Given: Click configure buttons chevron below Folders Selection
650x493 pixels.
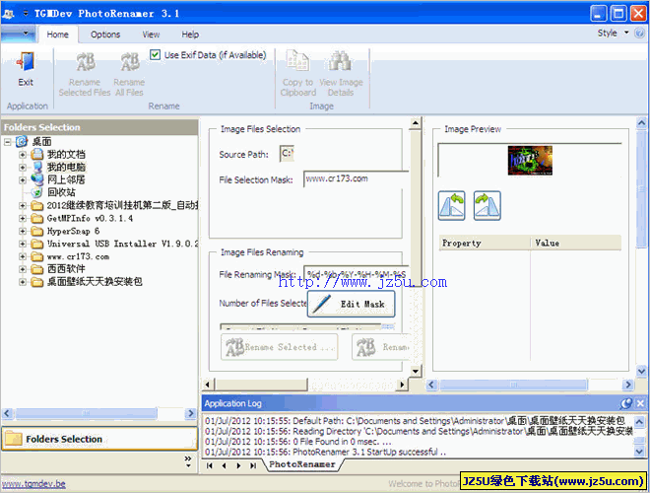Looking at the screenshot, I should tap(188, 461).
